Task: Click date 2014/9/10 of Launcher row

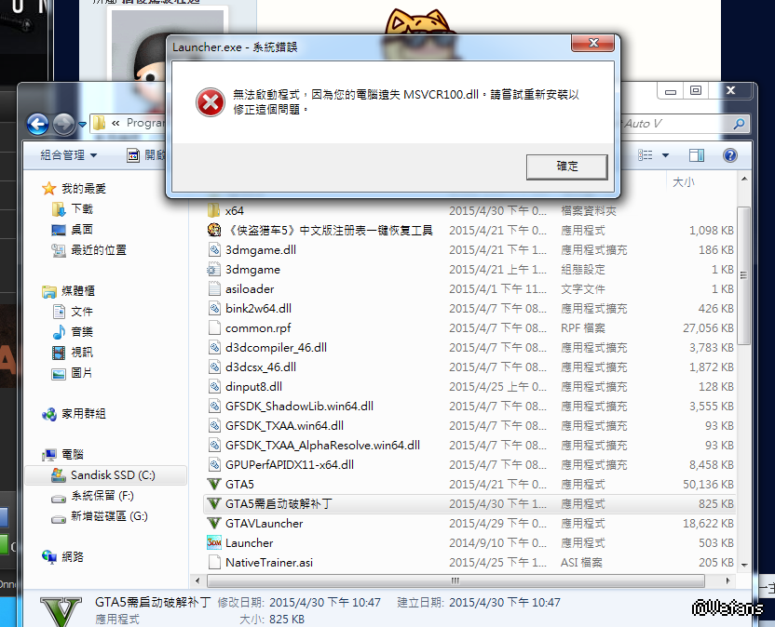Action: pos(497,543)
